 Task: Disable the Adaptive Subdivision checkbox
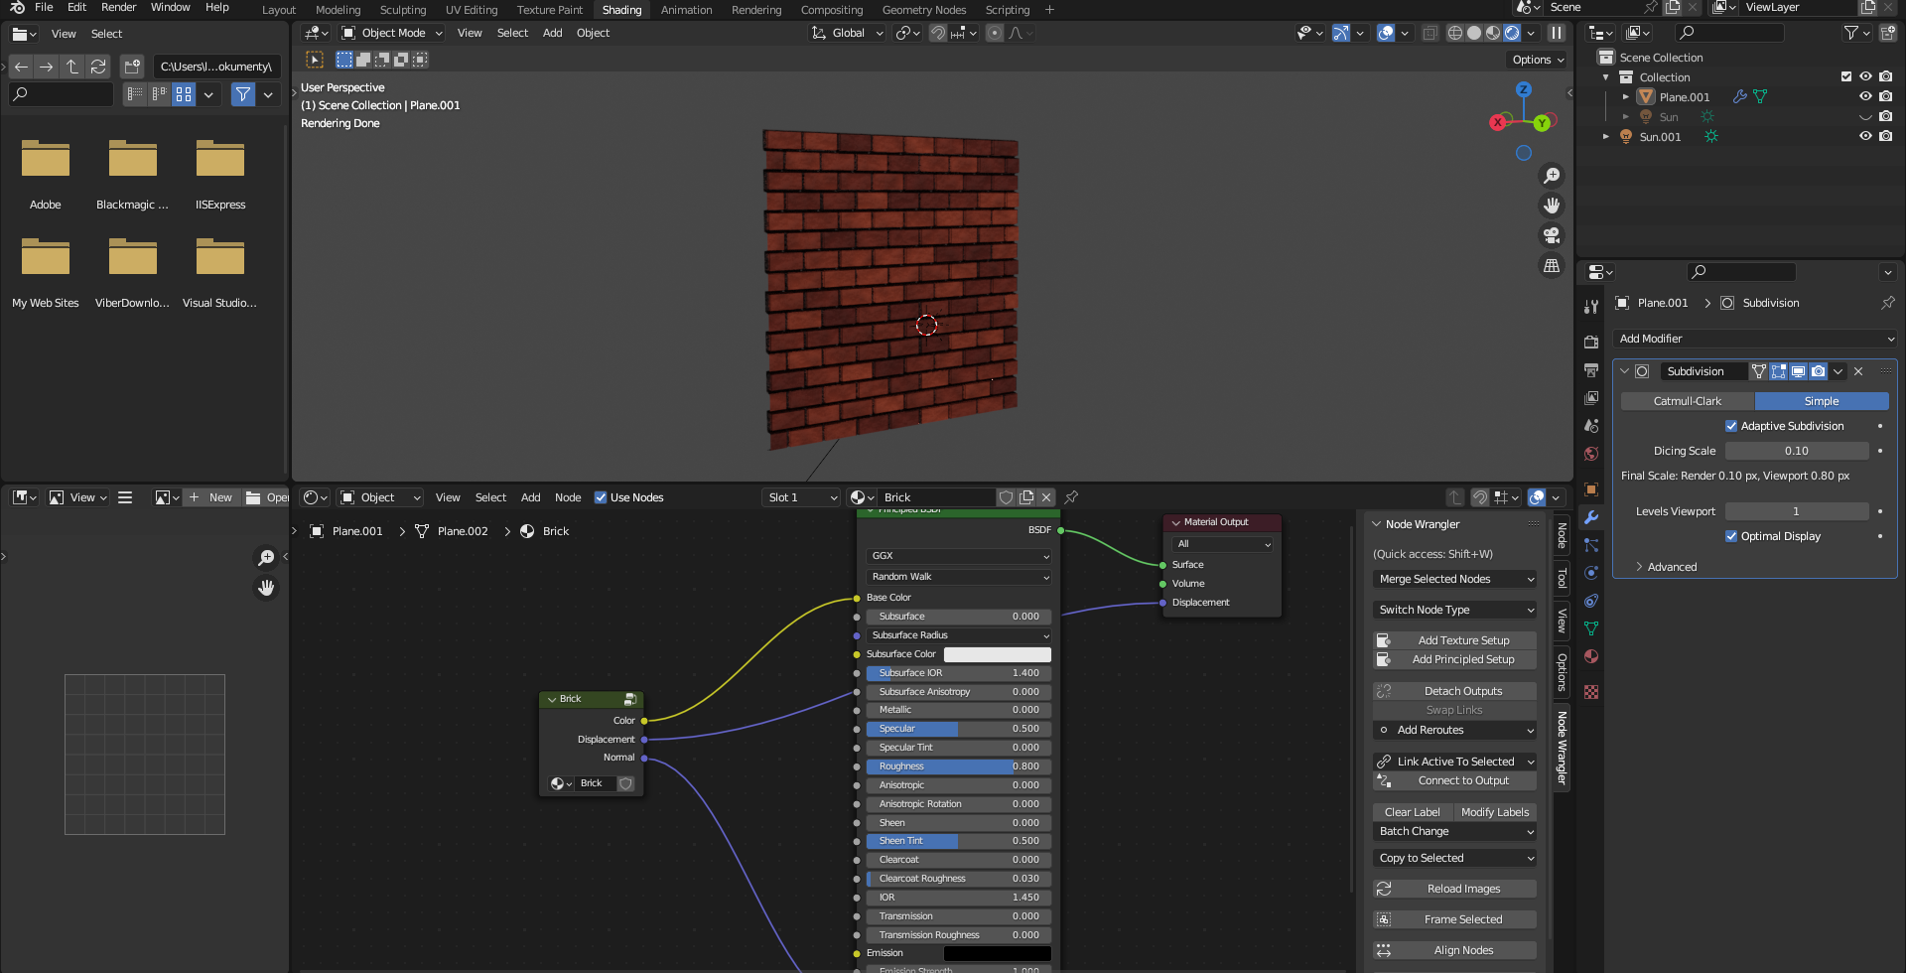pyautogui.click(x=1731, y=426)
